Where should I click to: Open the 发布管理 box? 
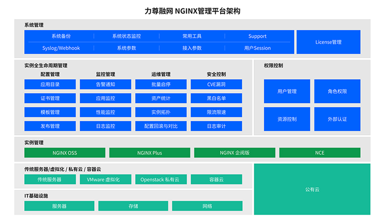point(50,126)
